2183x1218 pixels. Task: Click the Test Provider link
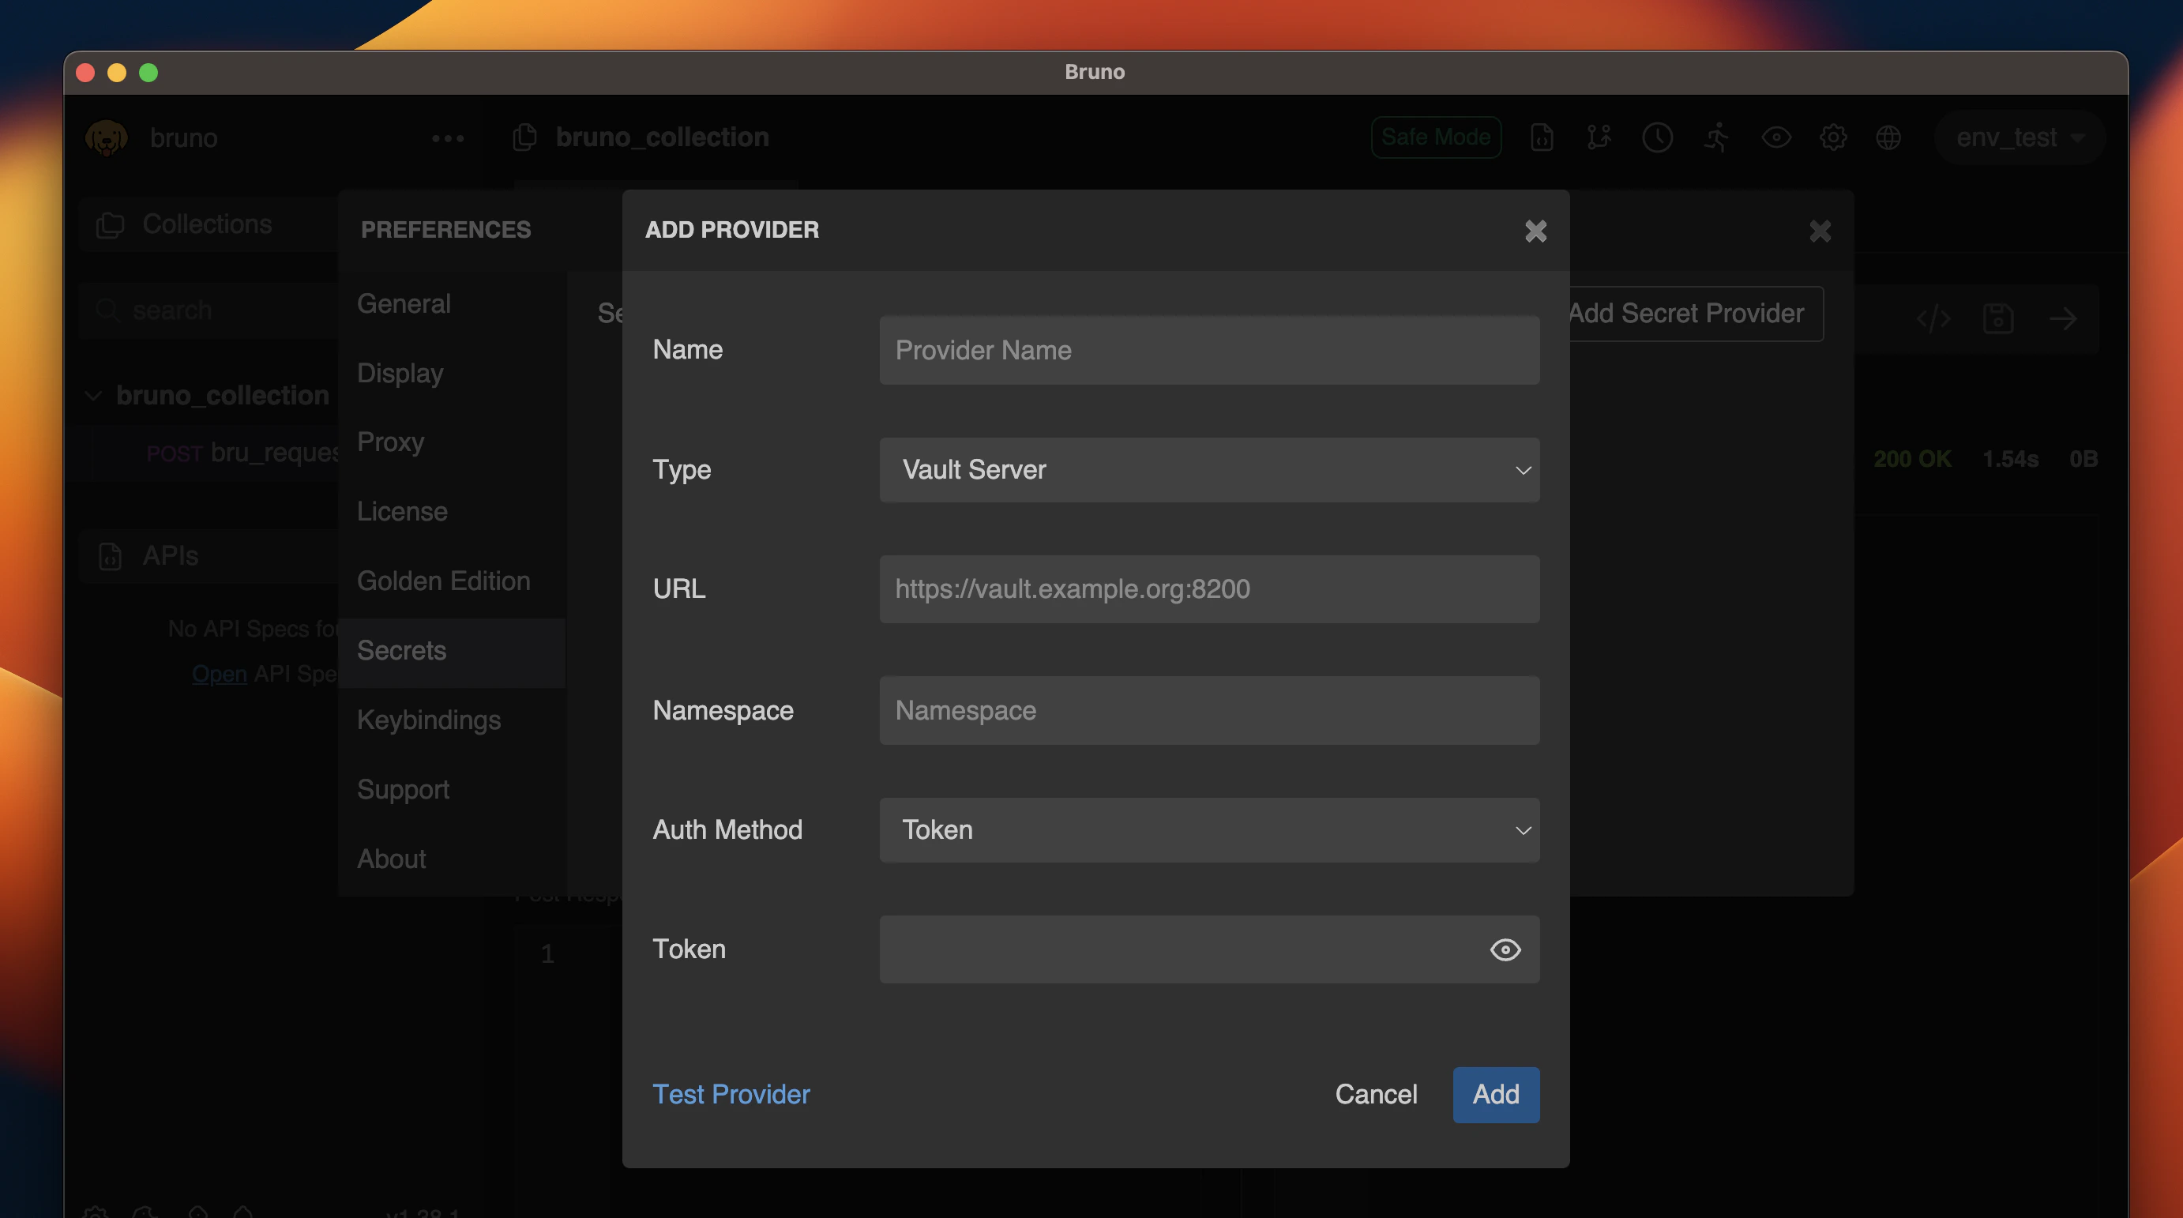click(731, 1094)
